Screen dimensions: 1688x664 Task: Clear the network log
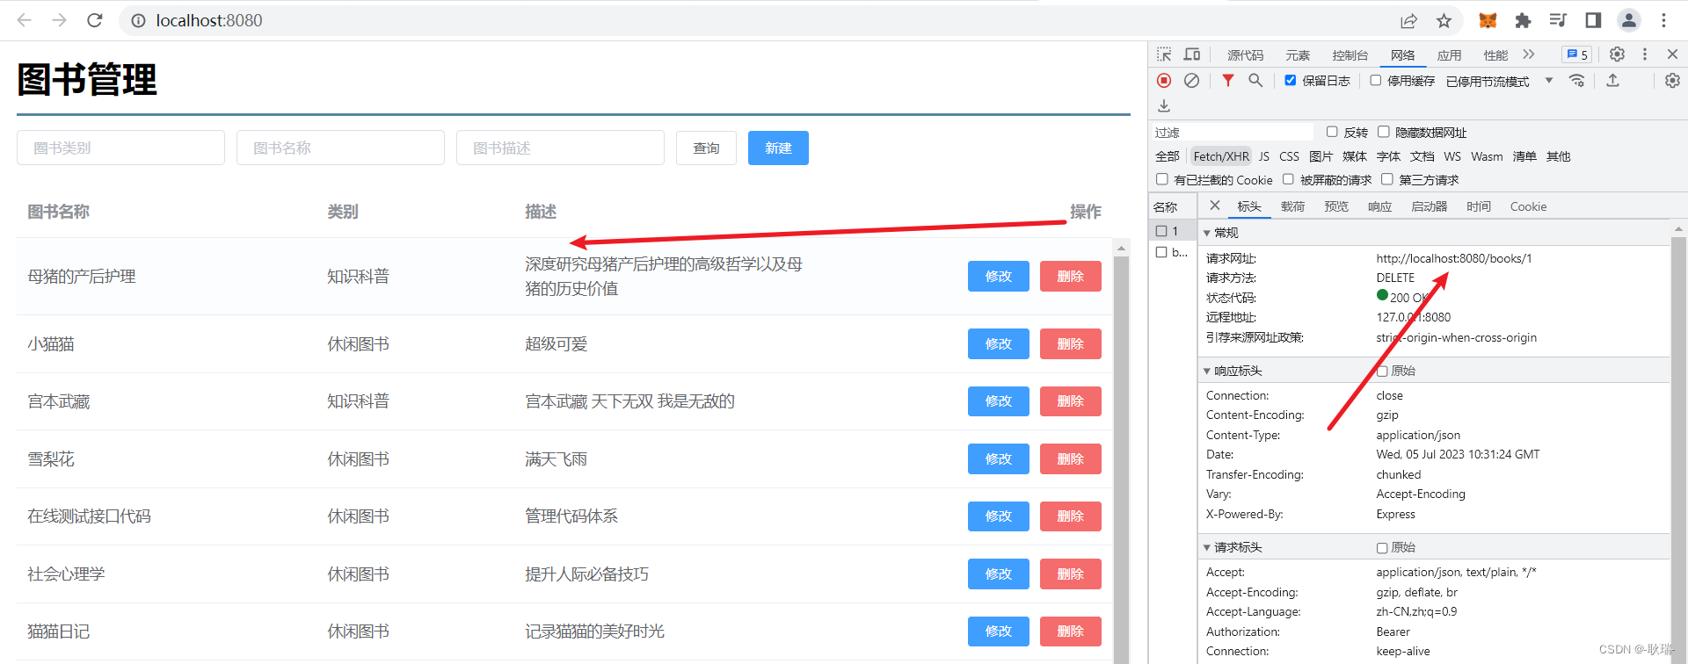coord(1191,81)
